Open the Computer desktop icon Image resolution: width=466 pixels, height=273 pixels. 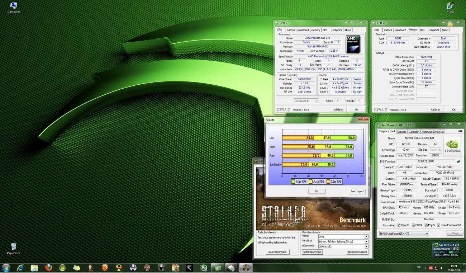(14, 7)
